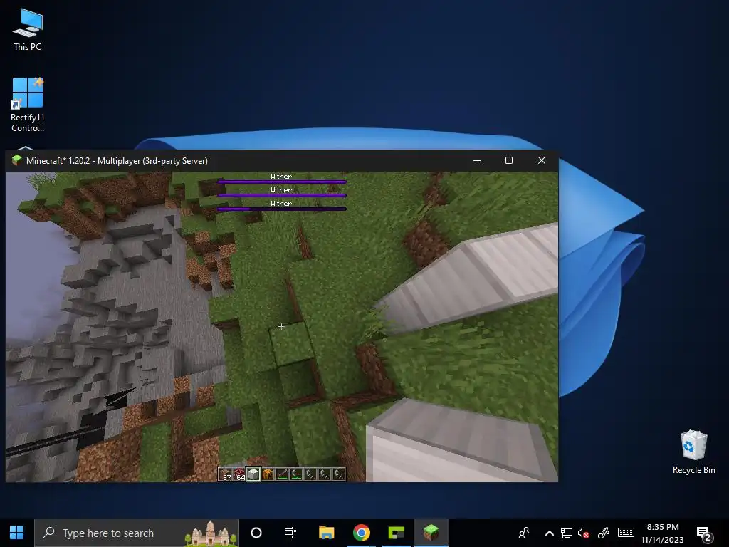Click the highlighted white block hotbar slot

[253, 474]
